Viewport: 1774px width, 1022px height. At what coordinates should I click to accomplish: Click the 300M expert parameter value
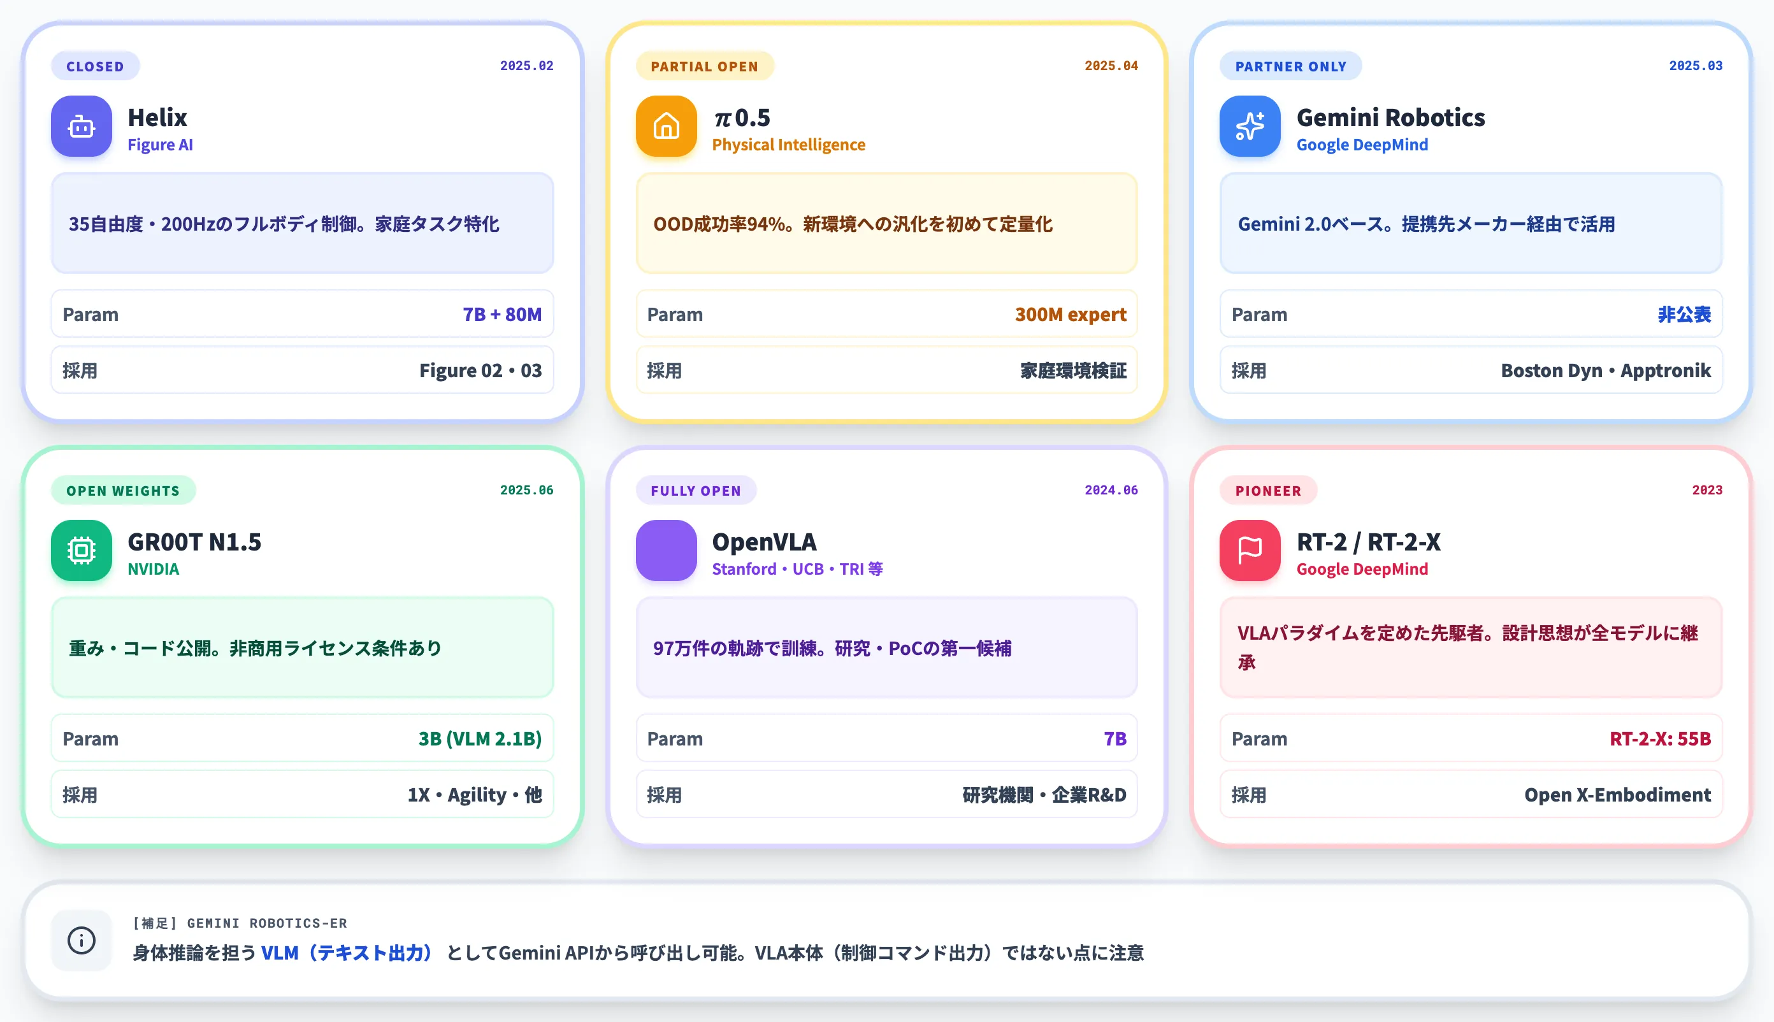point(1071,315)
